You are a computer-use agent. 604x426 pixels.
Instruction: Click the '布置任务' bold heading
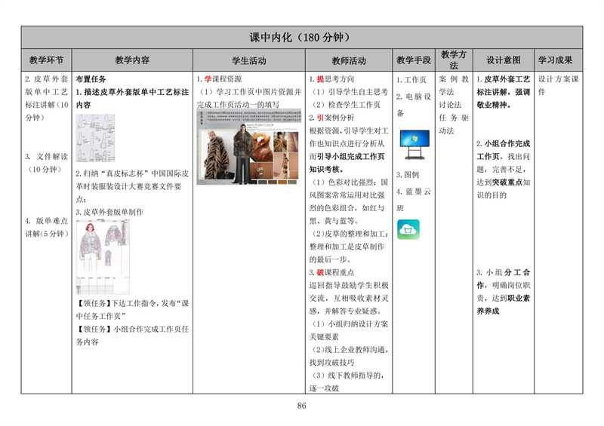(91, 79)
